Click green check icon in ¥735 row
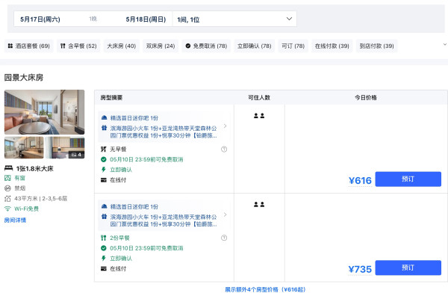 pos(104,248)
